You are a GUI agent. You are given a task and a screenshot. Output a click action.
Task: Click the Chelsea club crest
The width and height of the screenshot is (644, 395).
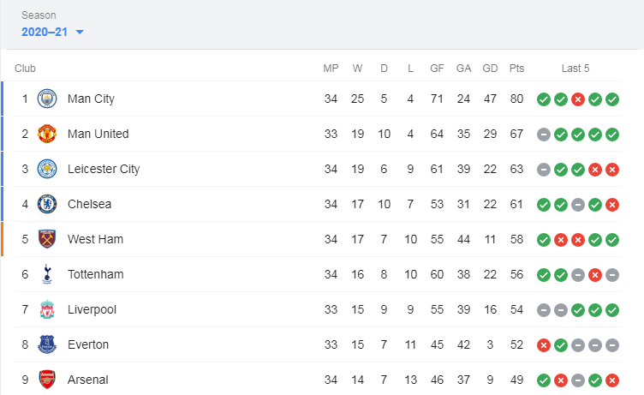tap(47, 204)
